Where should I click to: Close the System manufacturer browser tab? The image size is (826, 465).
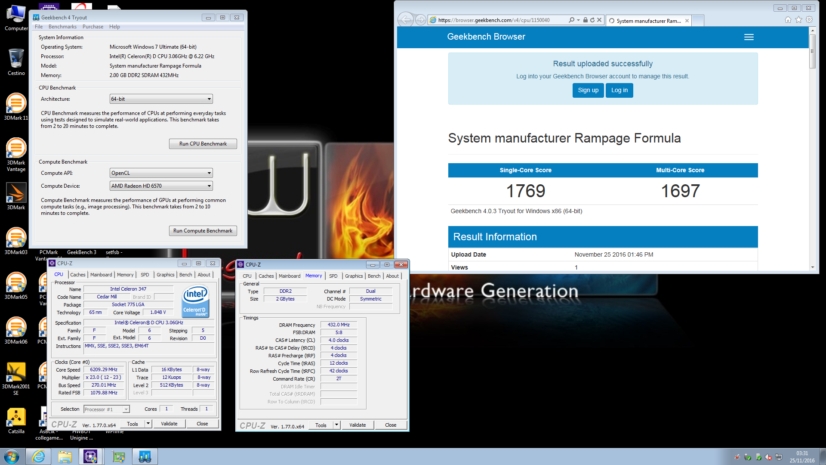click(x=687, y=21)
